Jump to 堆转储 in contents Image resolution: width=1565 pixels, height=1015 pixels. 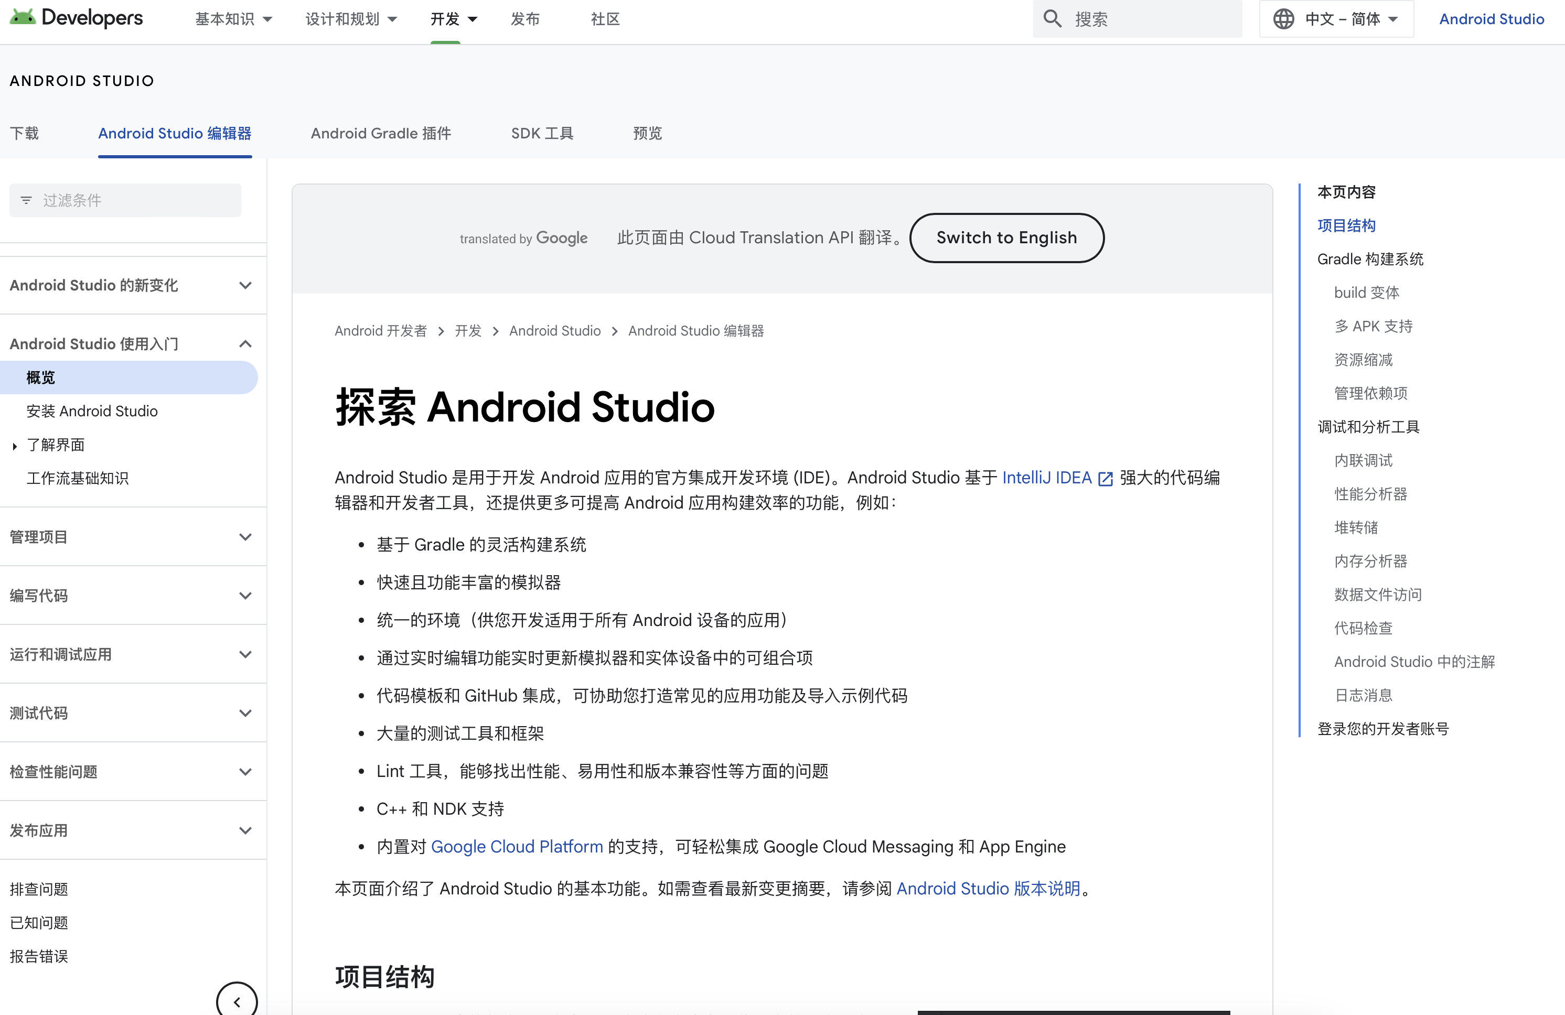pos(1356,527)
